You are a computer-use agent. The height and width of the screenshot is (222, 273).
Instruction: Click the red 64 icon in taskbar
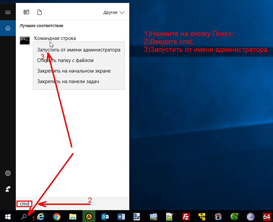point(267,216)
